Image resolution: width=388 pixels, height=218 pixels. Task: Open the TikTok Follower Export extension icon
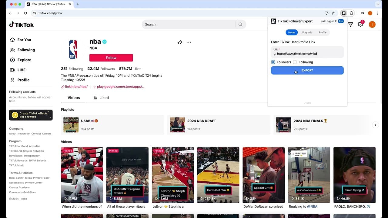click(x=343, y=13)
